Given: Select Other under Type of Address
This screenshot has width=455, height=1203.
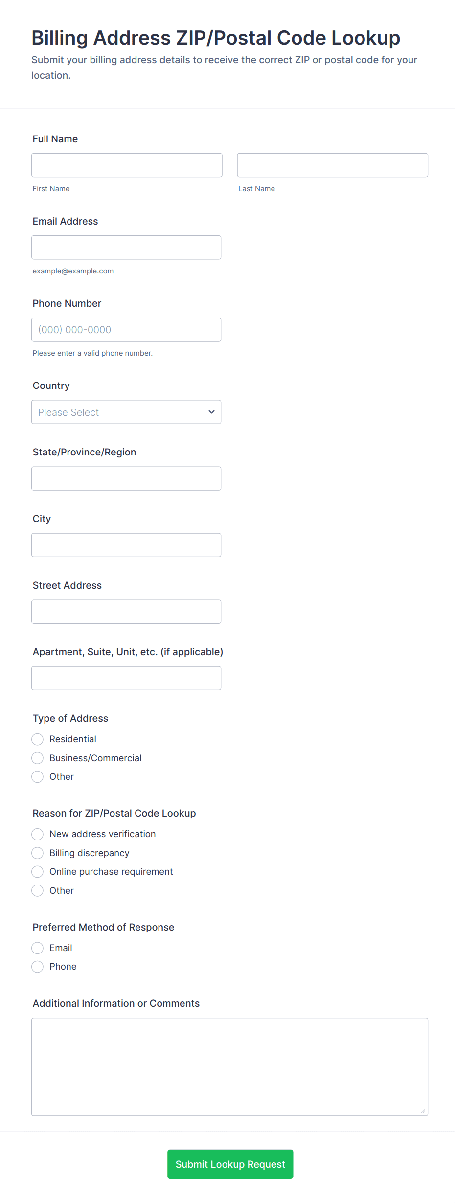Looking at the screenshot, I should [x=38, y=776].
